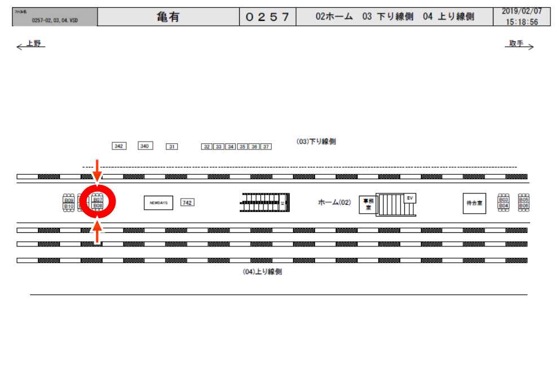
Task: Click the red-circled B07/B08 bench marker
Action: click(x=98, y=202)
